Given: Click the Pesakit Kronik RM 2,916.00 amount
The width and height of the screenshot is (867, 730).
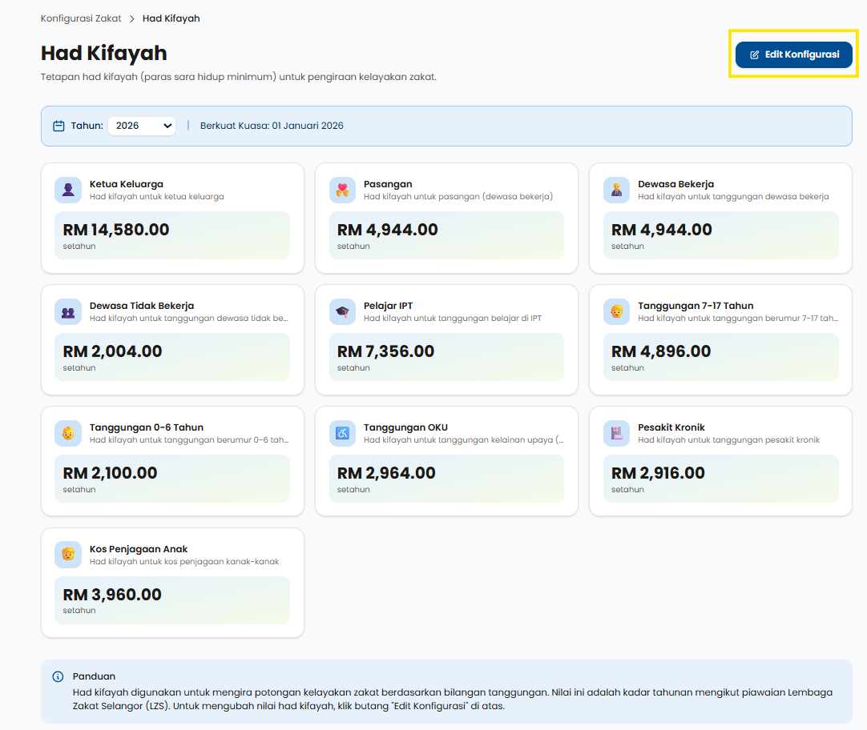Looking at the screenshot, I should point(658,473).
